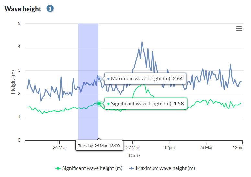251x177 pixels.
Task: Click the Height (m) y-axis title
Action: tap(13, 82)
